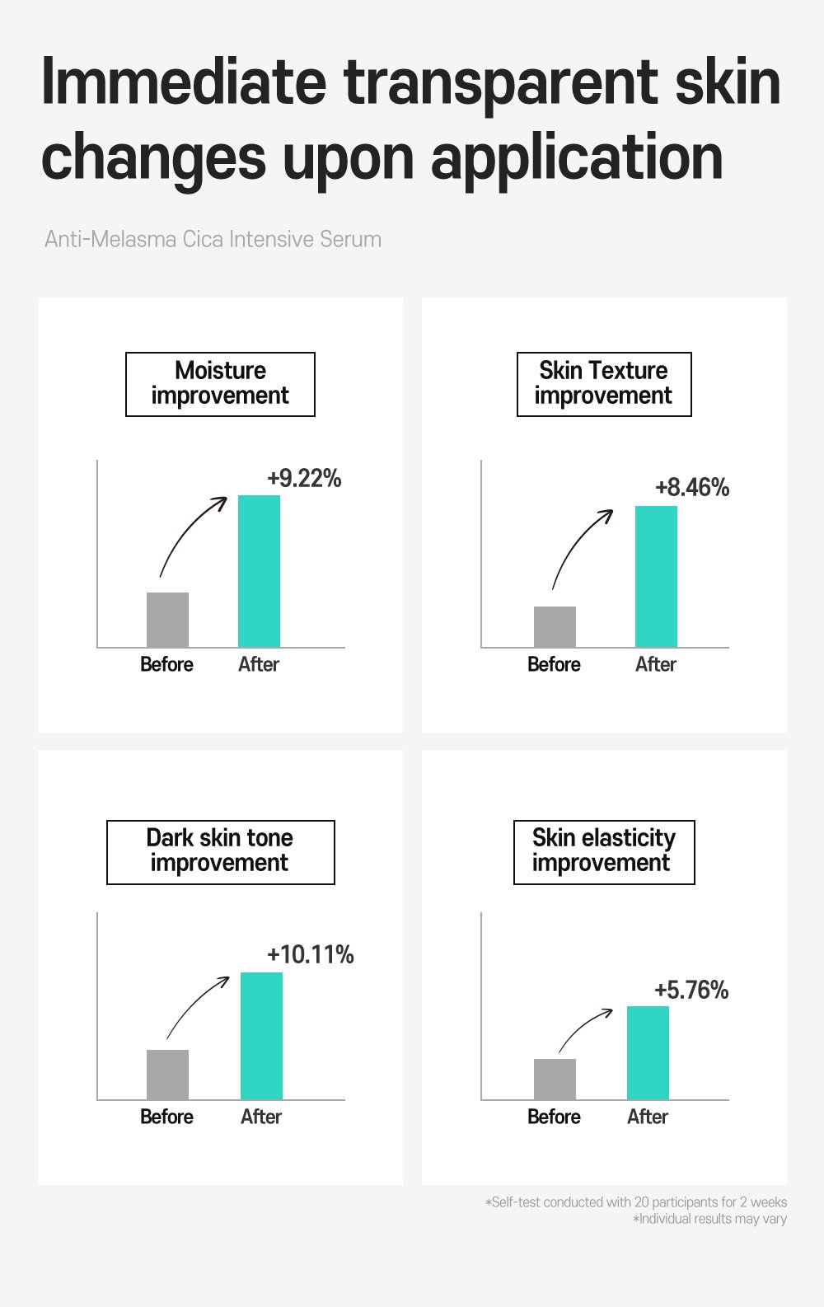This screenshot has height=1307, width=824.
Task: Click the Anti-Melasma Cica Intensive Serum subtitle
Action: (x=213, y=240)
